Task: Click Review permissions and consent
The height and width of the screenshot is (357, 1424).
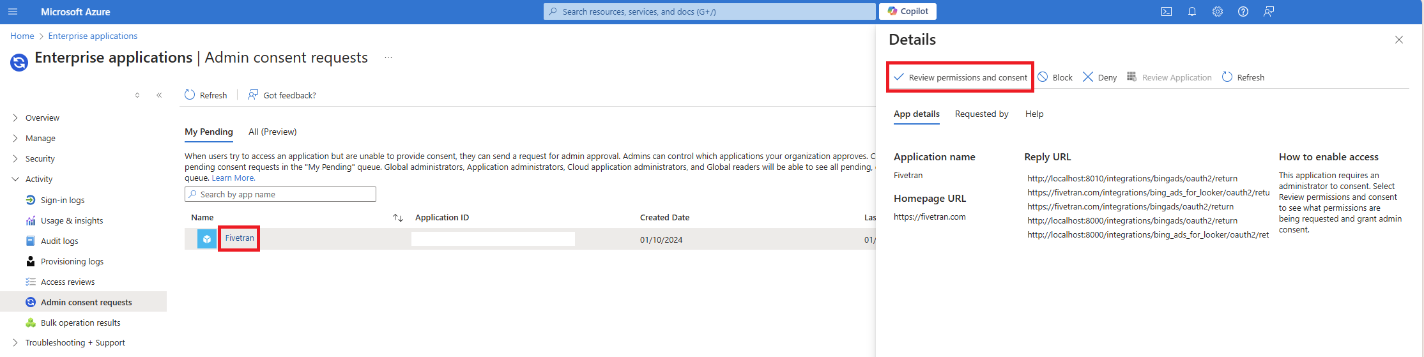Action: [x=960, y=77]
